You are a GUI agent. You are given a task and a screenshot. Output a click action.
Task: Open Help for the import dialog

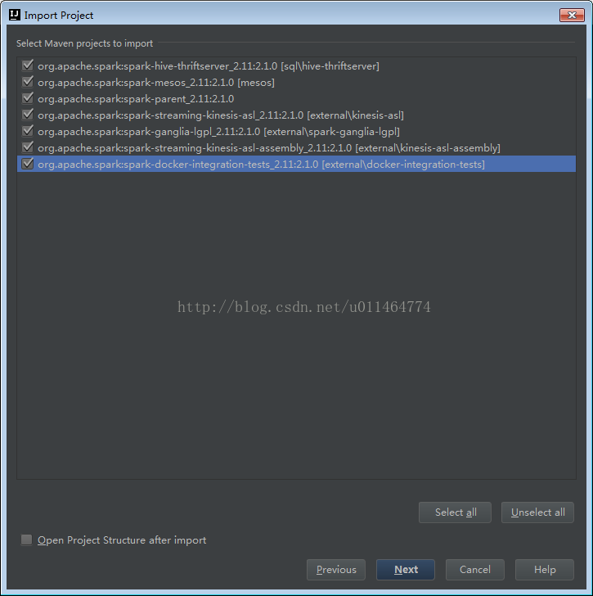pyautogui.click(x=545, y=570)
